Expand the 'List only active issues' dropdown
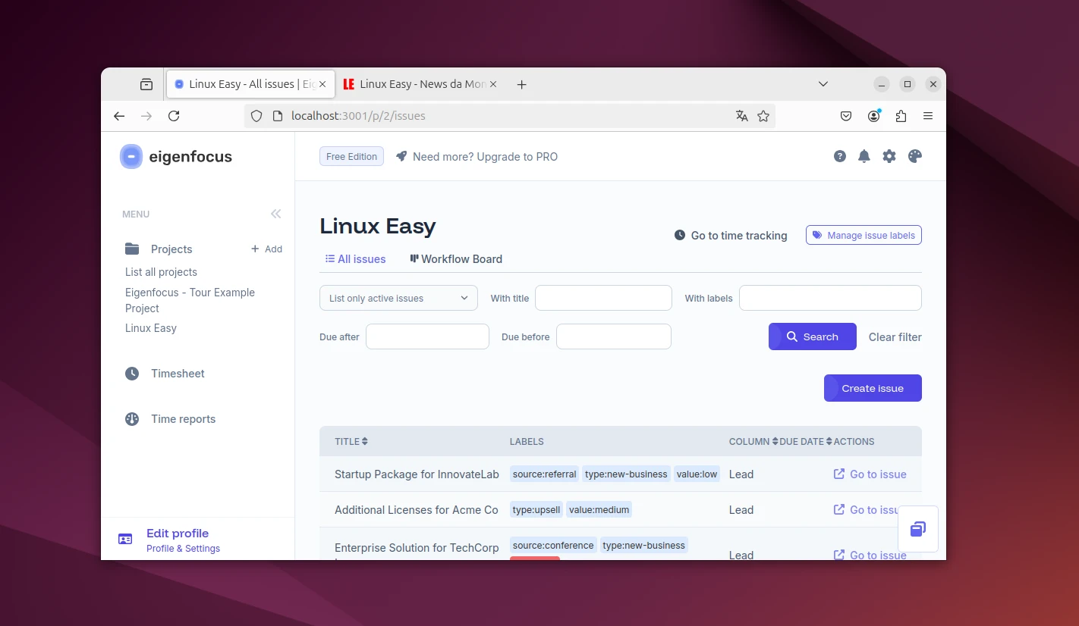The height and width of the screenshot is (626, 1079). 398,298
